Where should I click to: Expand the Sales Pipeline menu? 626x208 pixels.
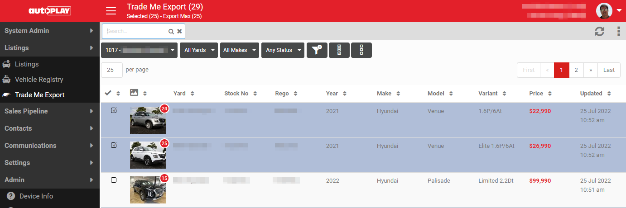click(50, 111)
